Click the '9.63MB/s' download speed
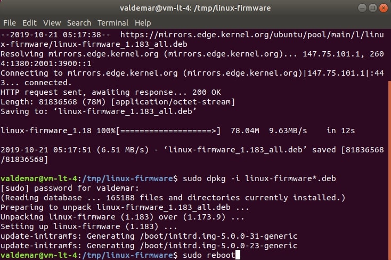391x260 pixels. tap(288, 131)
